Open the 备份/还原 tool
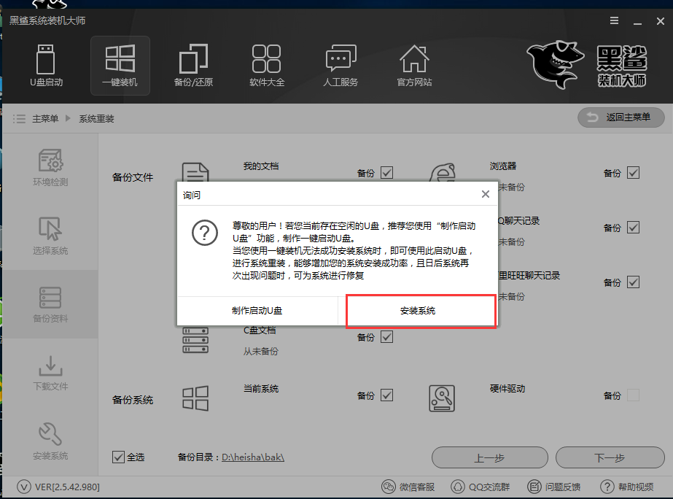Image resolution: width=673 pixels, height=499 pixels. [193, 65]
